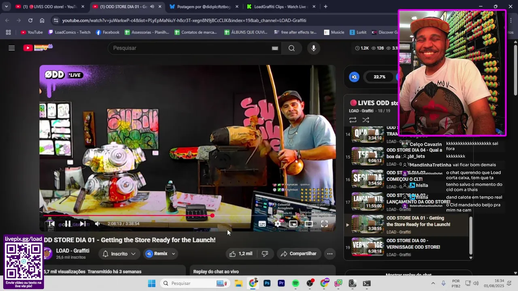Click the vidIQ score 22.7% badge

tap(380, 77)
